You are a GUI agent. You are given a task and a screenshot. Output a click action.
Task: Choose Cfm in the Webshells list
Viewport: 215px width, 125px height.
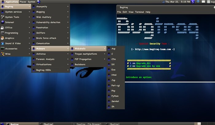click(x=115, y=59)
